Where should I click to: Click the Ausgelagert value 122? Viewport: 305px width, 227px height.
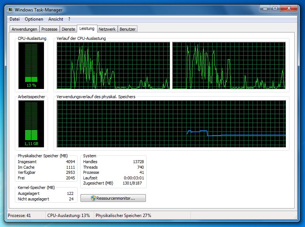click(x=70, y=193)
